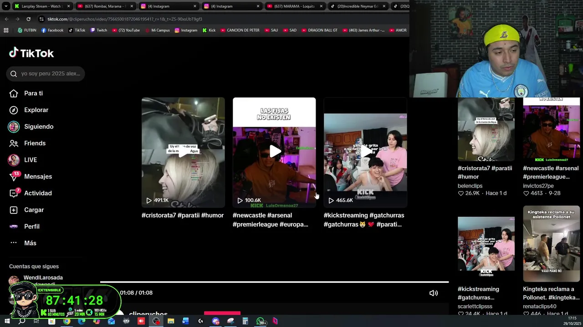Open the Kick bookmark

(209, 30)
